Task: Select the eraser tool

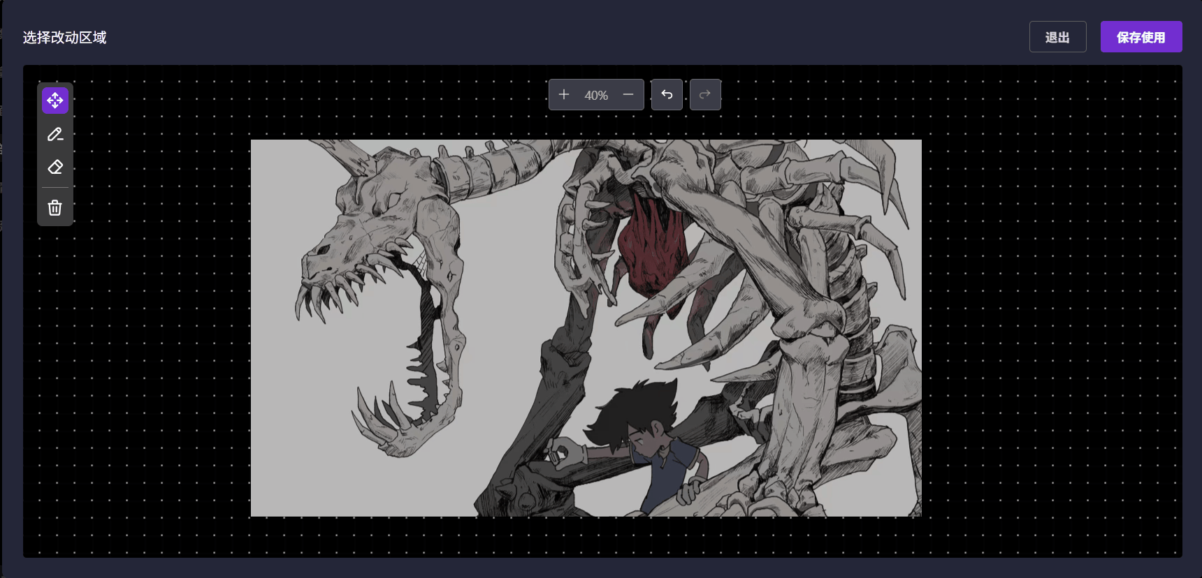Action: tap(55, 167)
